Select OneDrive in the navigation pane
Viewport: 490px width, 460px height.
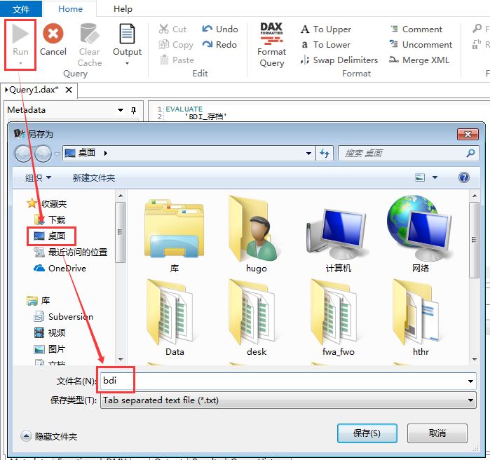click(x=60, y=268)
